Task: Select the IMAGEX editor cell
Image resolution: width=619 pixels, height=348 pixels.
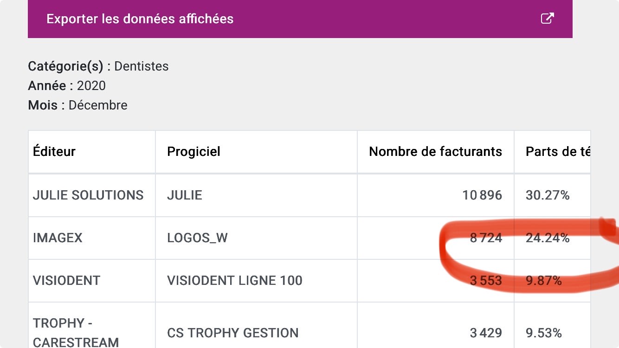Action: coord(58,238)
